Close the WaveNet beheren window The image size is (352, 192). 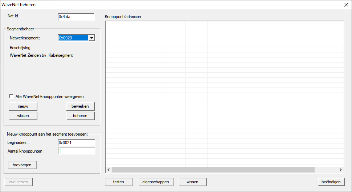point(345,5)
